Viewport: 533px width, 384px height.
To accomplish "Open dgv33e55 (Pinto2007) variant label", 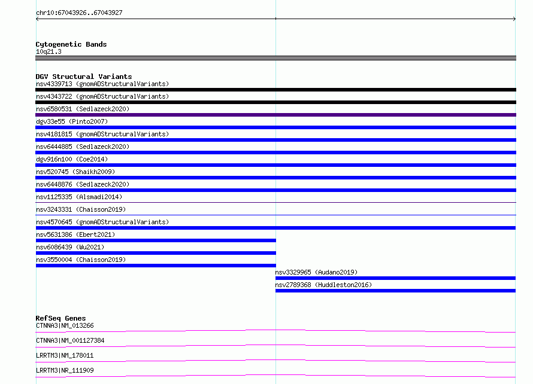I will tap(72, 121).
